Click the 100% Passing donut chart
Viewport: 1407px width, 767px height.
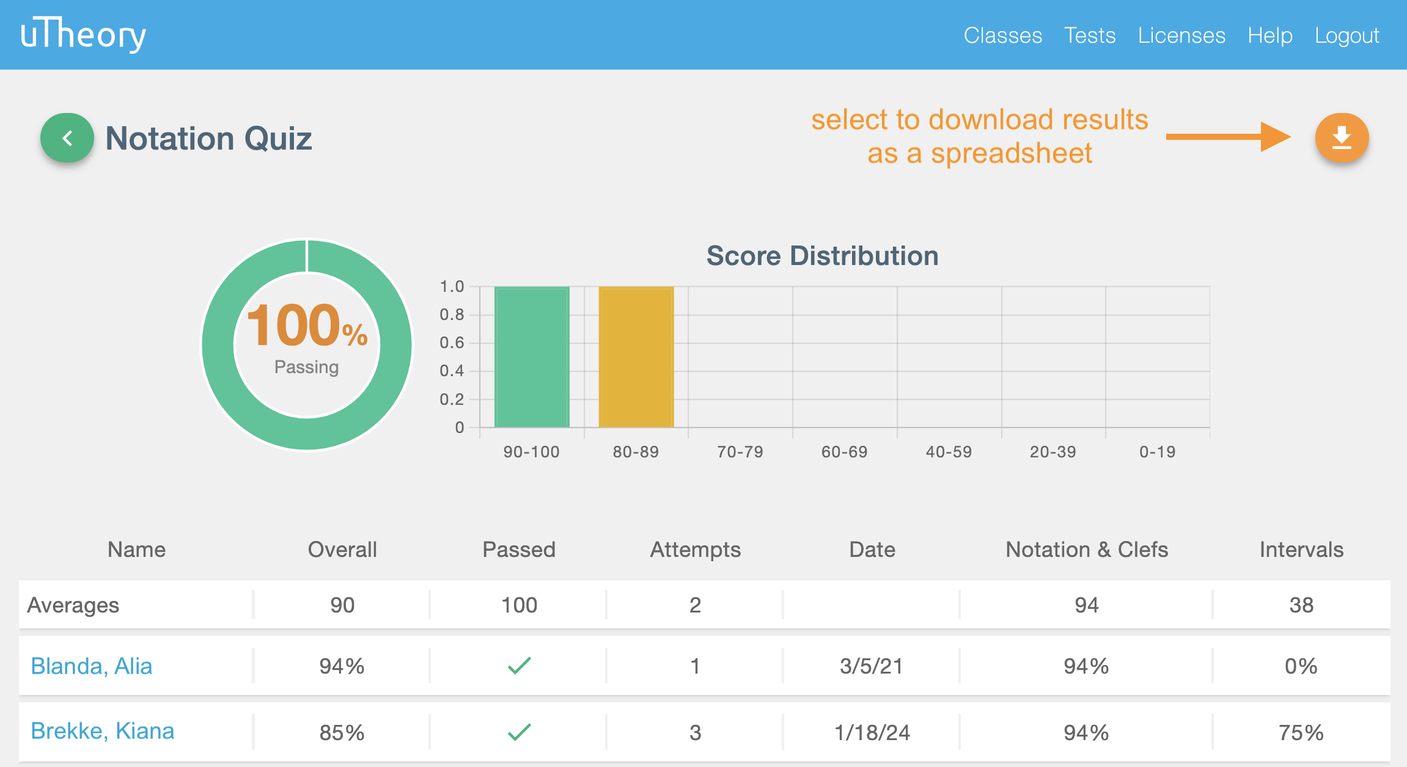point(307,344)
